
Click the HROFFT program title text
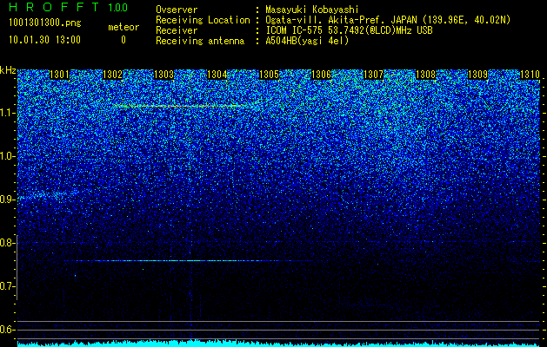tap(54, 7)
